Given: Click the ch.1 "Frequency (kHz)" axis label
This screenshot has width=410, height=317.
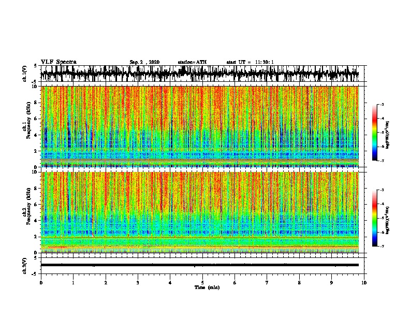Looking at the screenshot, I should click(29, 120).
